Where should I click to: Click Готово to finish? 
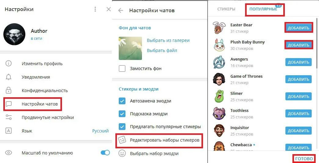pyautogui.click(x=304, y=158)
